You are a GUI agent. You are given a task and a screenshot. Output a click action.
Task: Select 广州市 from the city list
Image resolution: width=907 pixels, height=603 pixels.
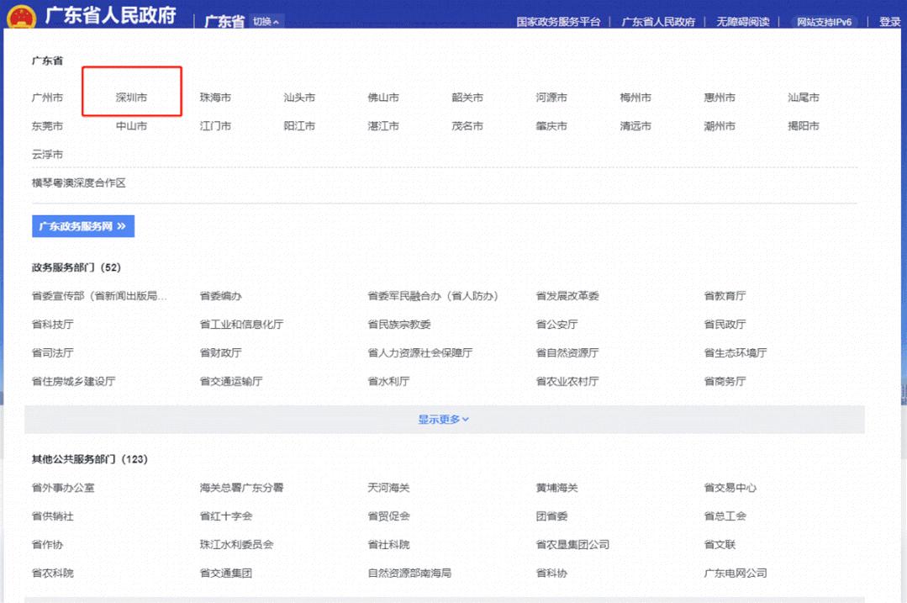tap(47, 98)
